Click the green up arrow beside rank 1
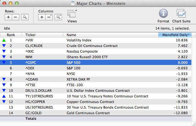 point(4,40)
